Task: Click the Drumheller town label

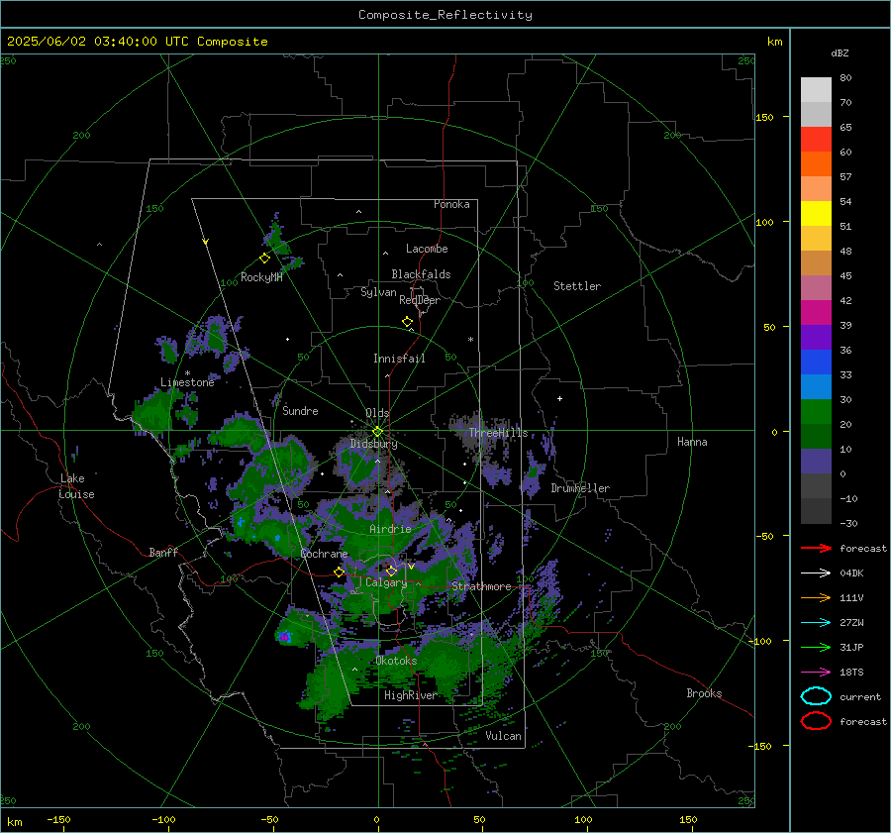Action: (x=580, y=488)
